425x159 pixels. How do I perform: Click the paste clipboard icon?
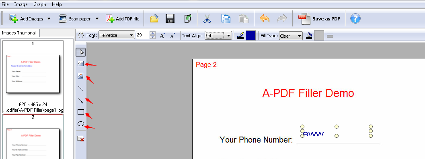pos(243,19)
